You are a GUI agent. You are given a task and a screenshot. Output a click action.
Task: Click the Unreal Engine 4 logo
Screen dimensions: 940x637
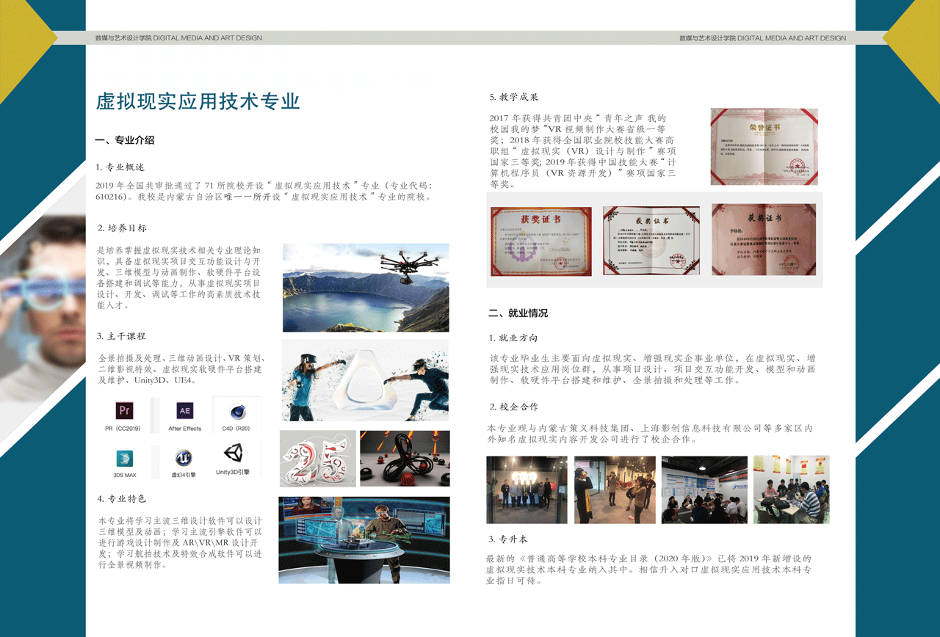pos(184,458)
